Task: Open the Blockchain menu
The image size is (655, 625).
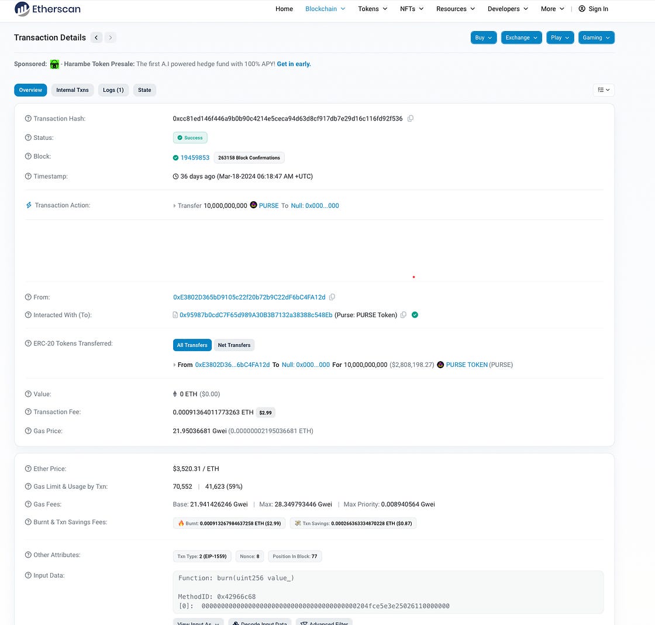Action: [325, 9]
